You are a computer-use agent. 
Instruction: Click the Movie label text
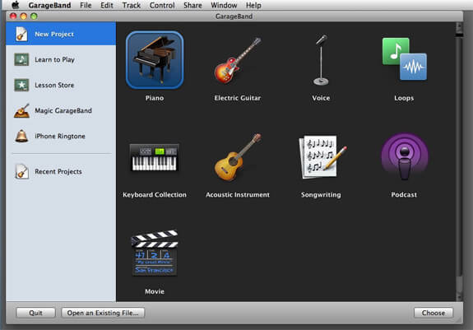pos(155,291)
